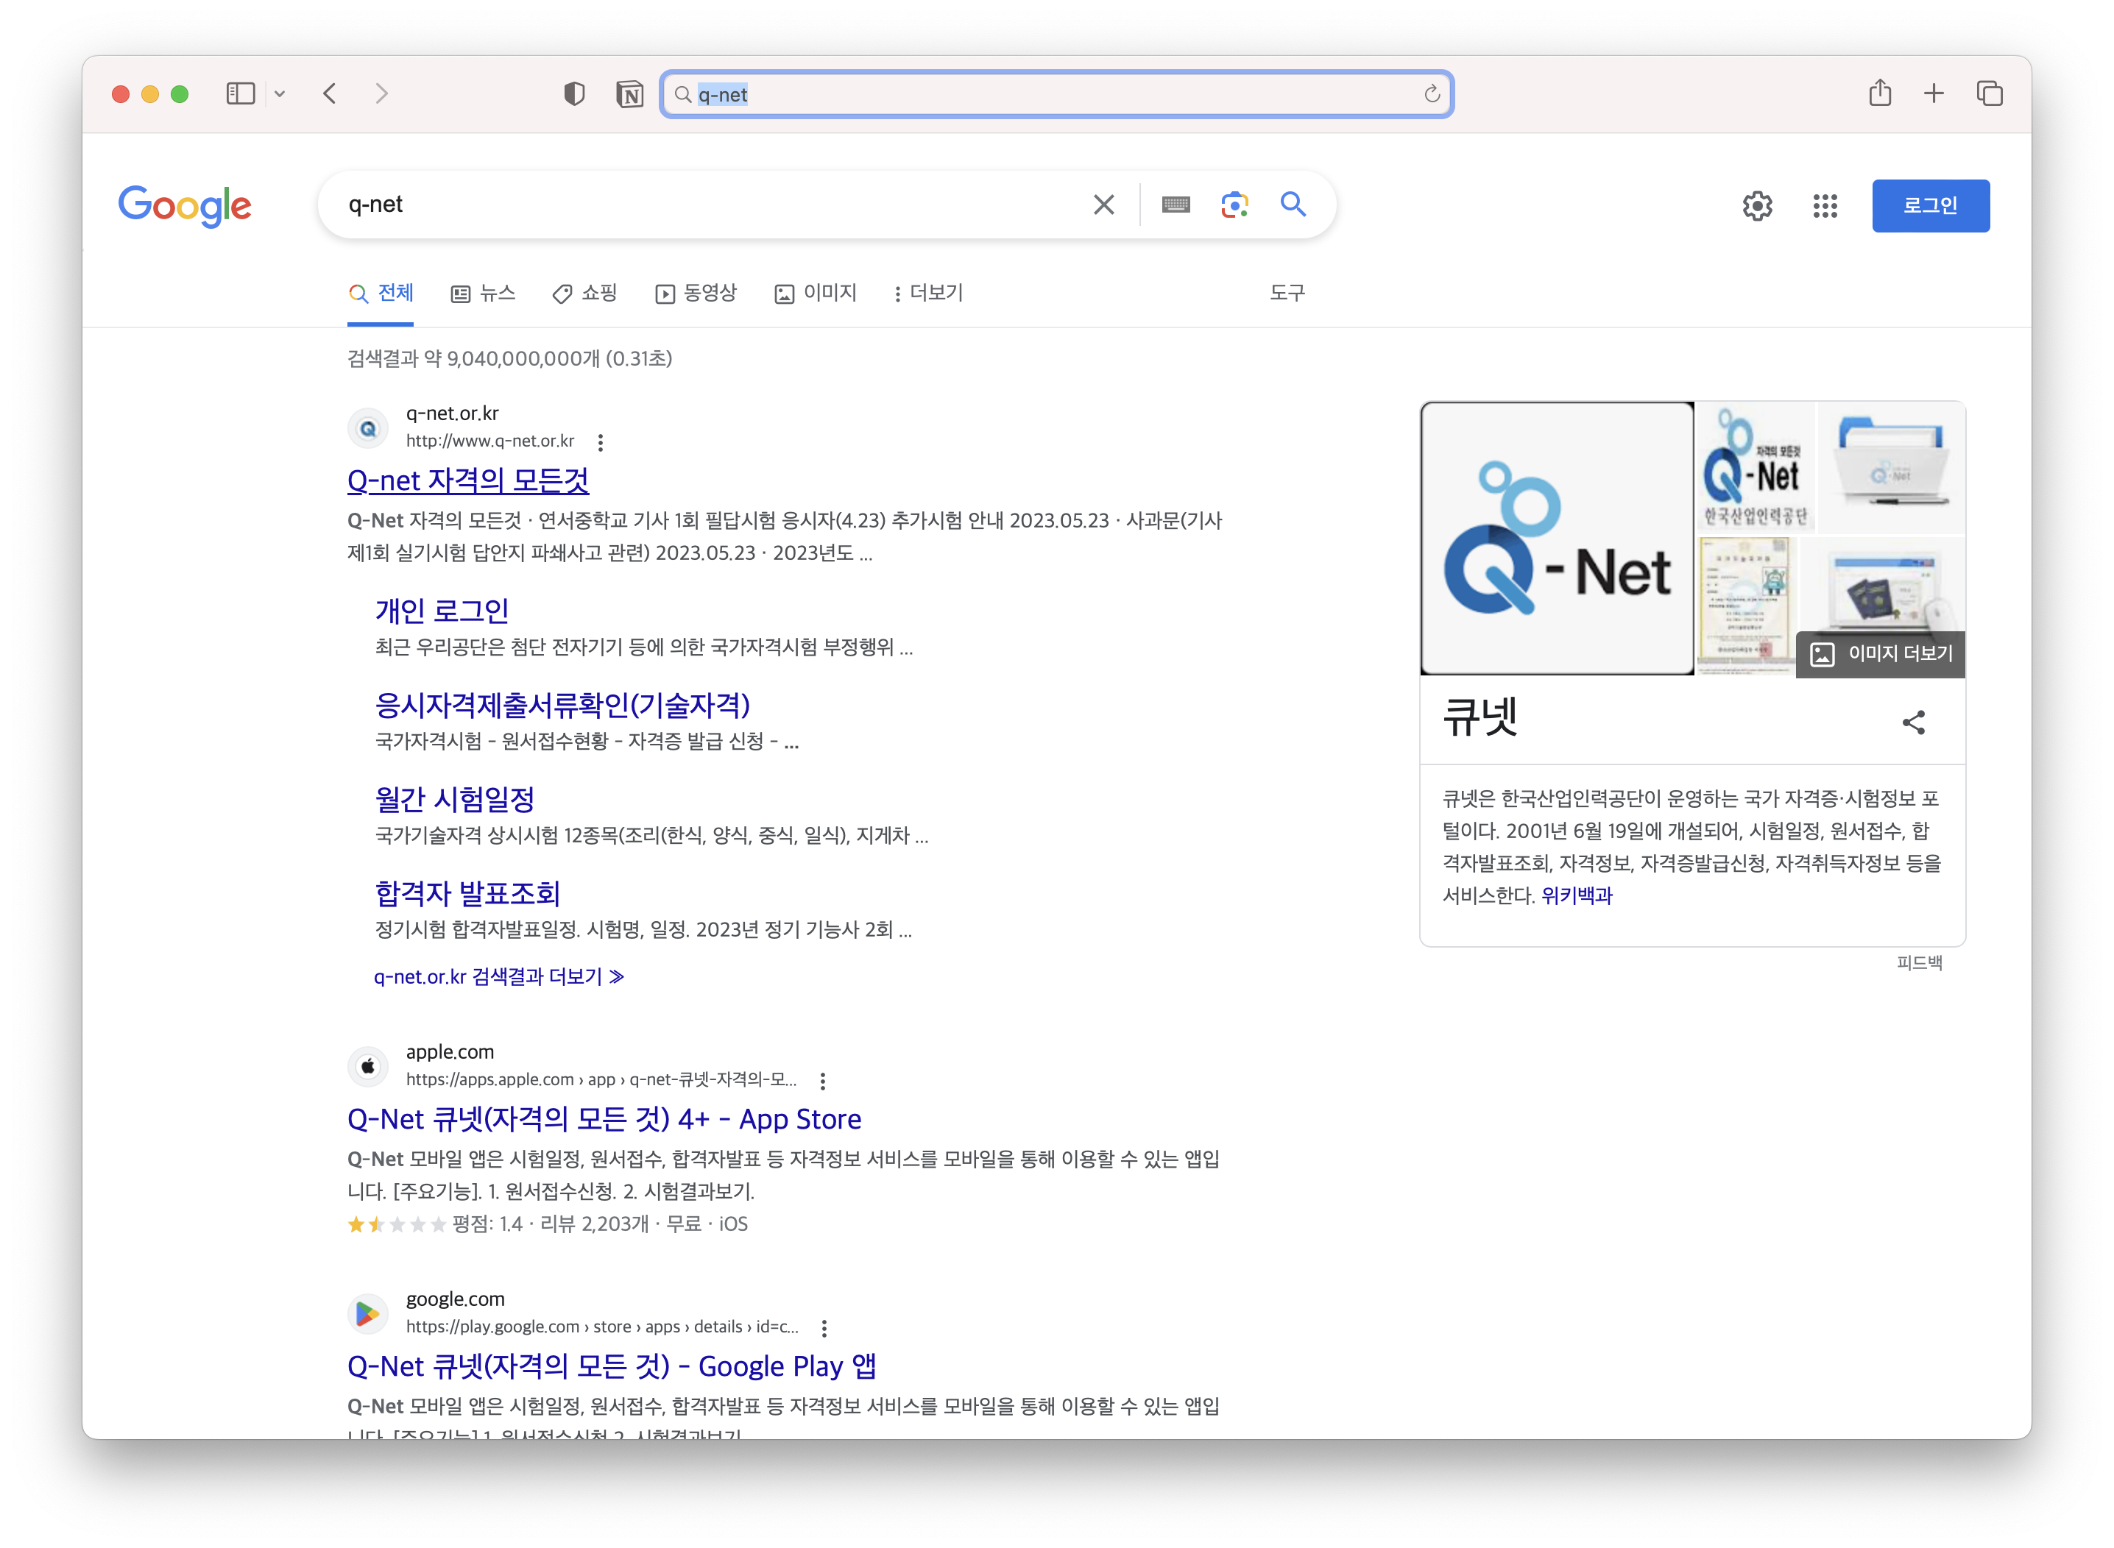Open the 월간 시험일정 sitelink
Viewport: 2114px width, 1548px height.
click(x=455, y=799)
